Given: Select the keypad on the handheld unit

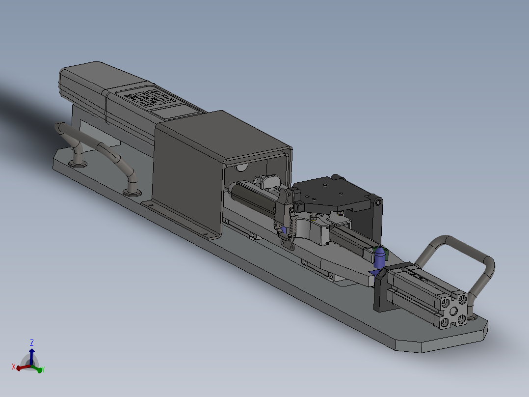Looking at the screenshot, I should point(150,97).
